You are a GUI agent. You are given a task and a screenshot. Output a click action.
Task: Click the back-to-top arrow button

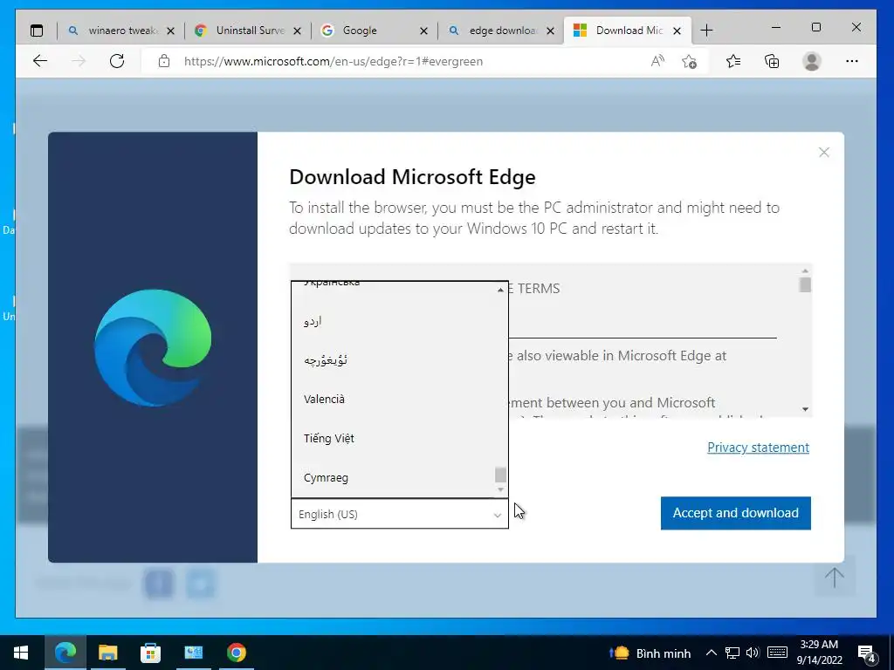coord(835,578)
